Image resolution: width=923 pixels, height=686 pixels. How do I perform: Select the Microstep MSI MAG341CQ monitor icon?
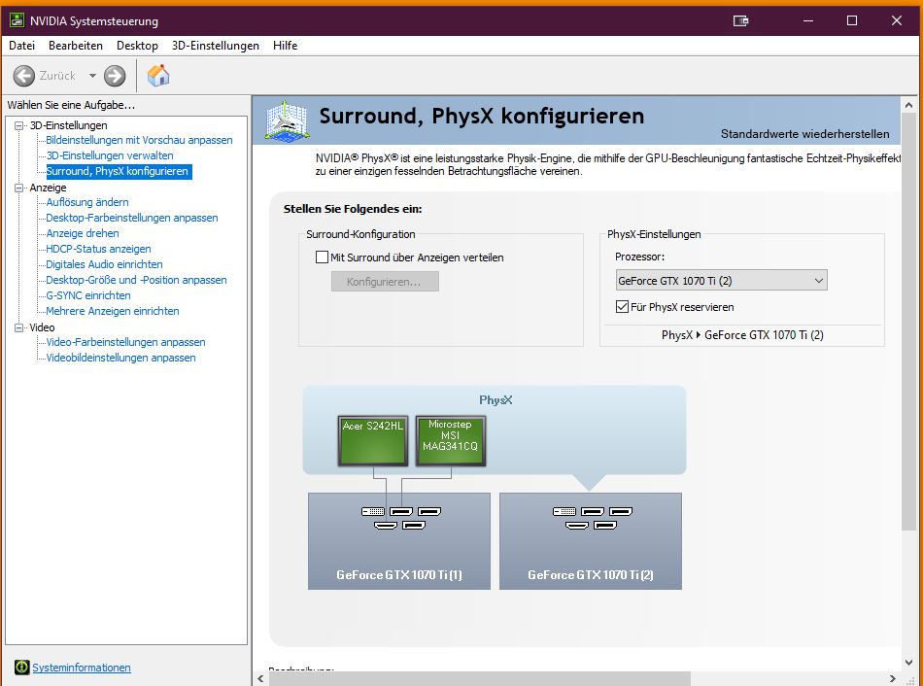450,441
